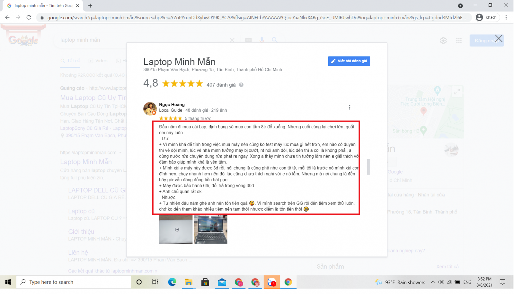This screenshot has width=514, height=294.
Task: Open the three-dot menu on Ngọc Hoàng's review
Action: 350,108
